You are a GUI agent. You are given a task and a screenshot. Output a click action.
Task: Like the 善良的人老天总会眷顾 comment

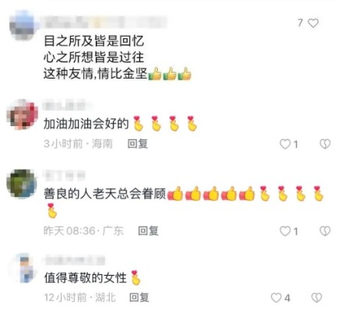coord(285,231)
